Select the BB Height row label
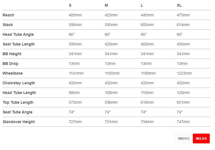The width and height of the screenshot is (215, 150). pos(12,54)
